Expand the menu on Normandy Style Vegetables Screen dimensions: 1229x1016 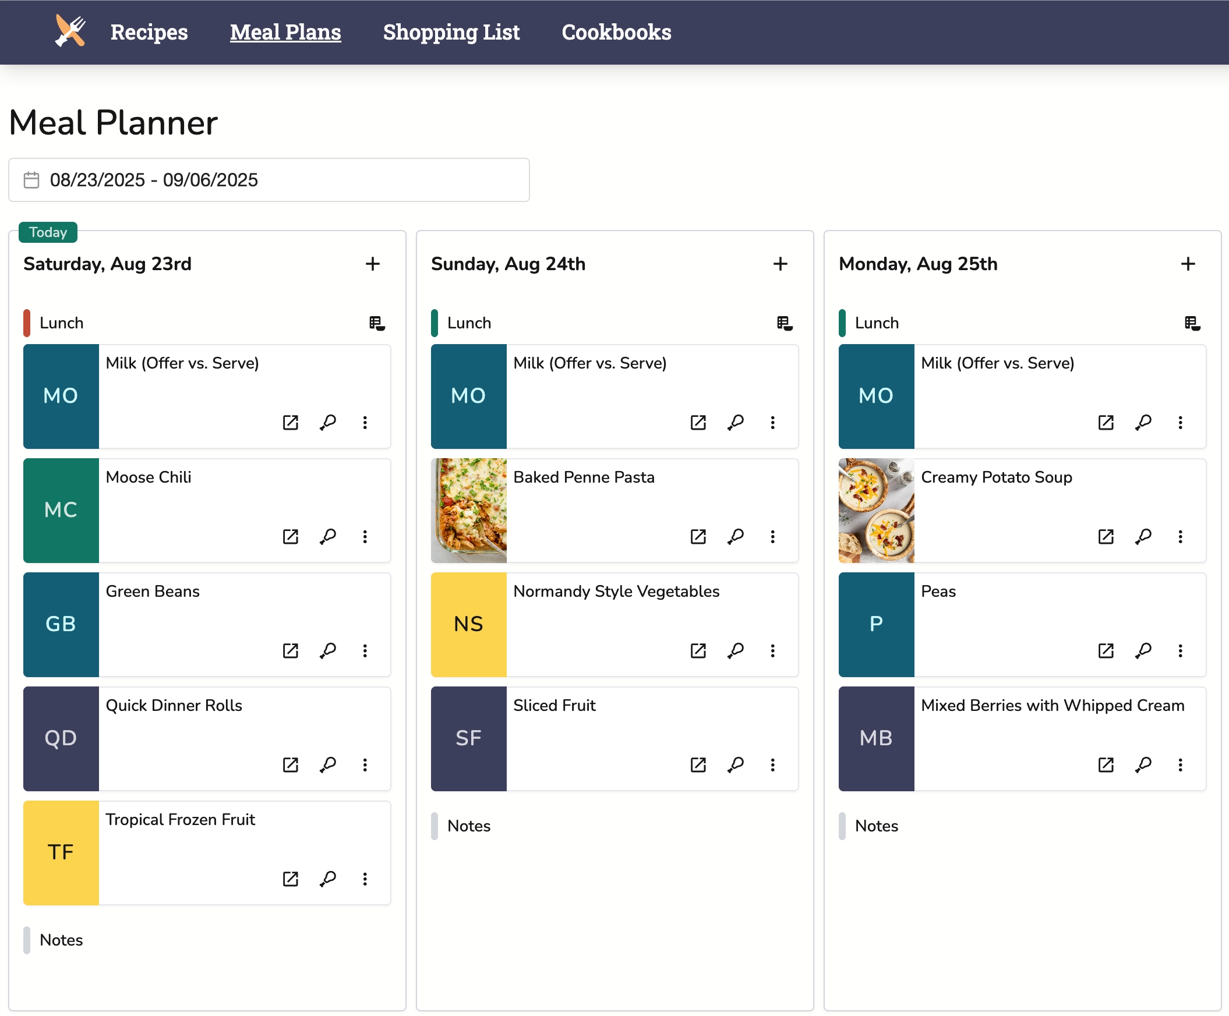point(772,650)
